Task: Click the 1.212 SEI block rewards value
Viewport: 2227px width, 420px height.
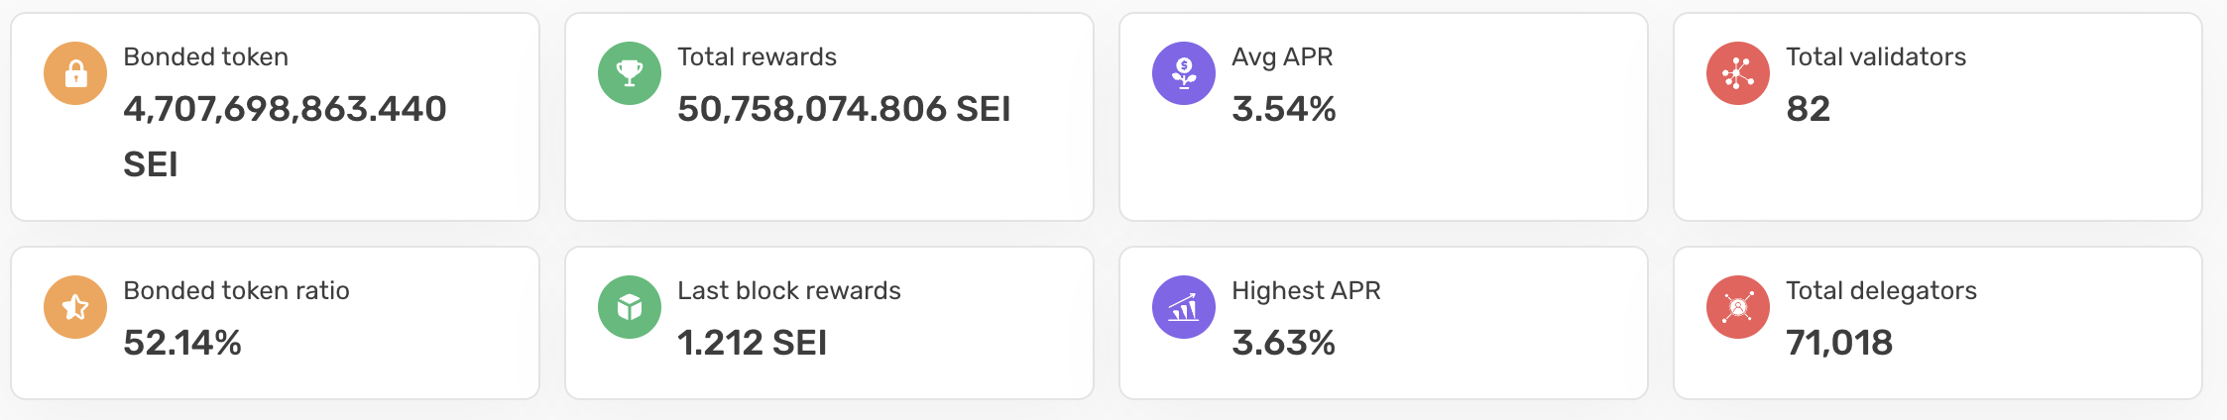Action: tap(752, 344)
